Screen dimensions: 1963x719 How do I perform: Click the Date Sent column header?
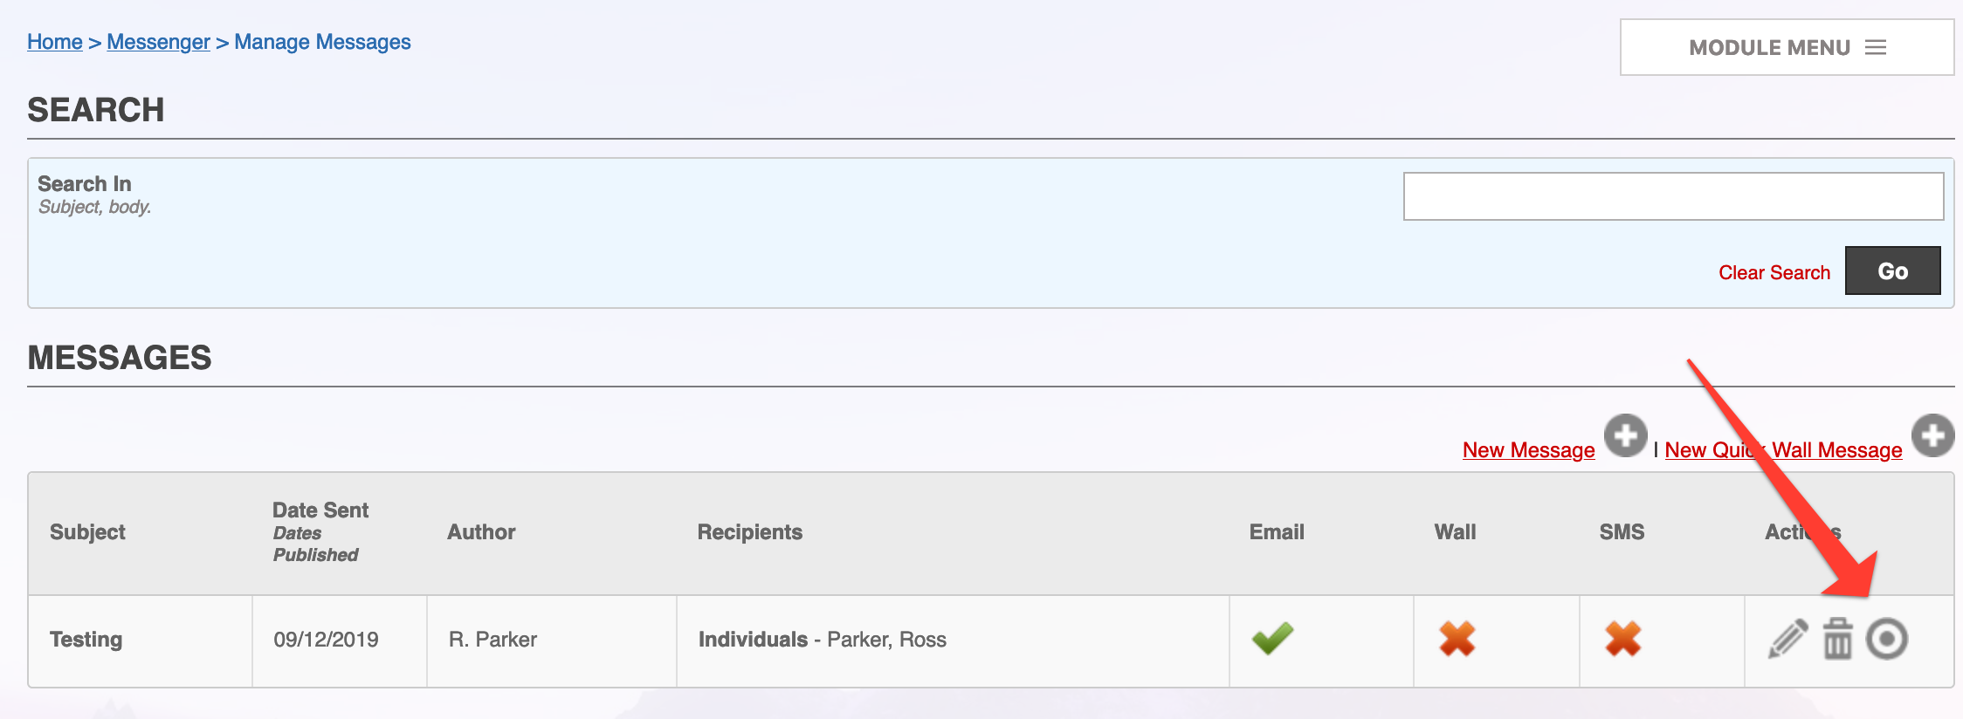320,510
